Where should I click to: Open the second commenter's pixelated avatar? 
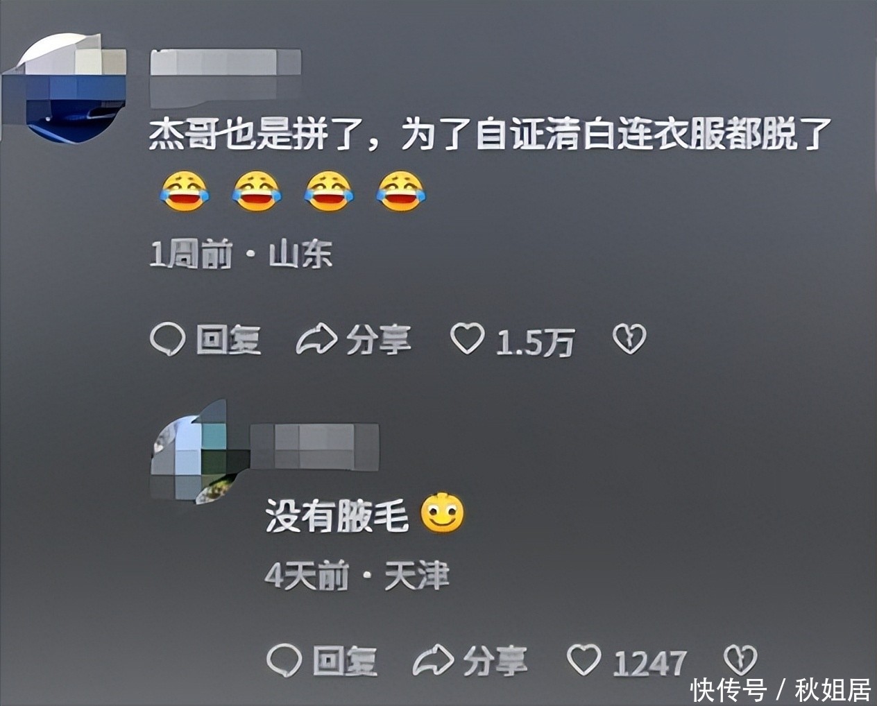pyautogui.click(x=198, y=451)
